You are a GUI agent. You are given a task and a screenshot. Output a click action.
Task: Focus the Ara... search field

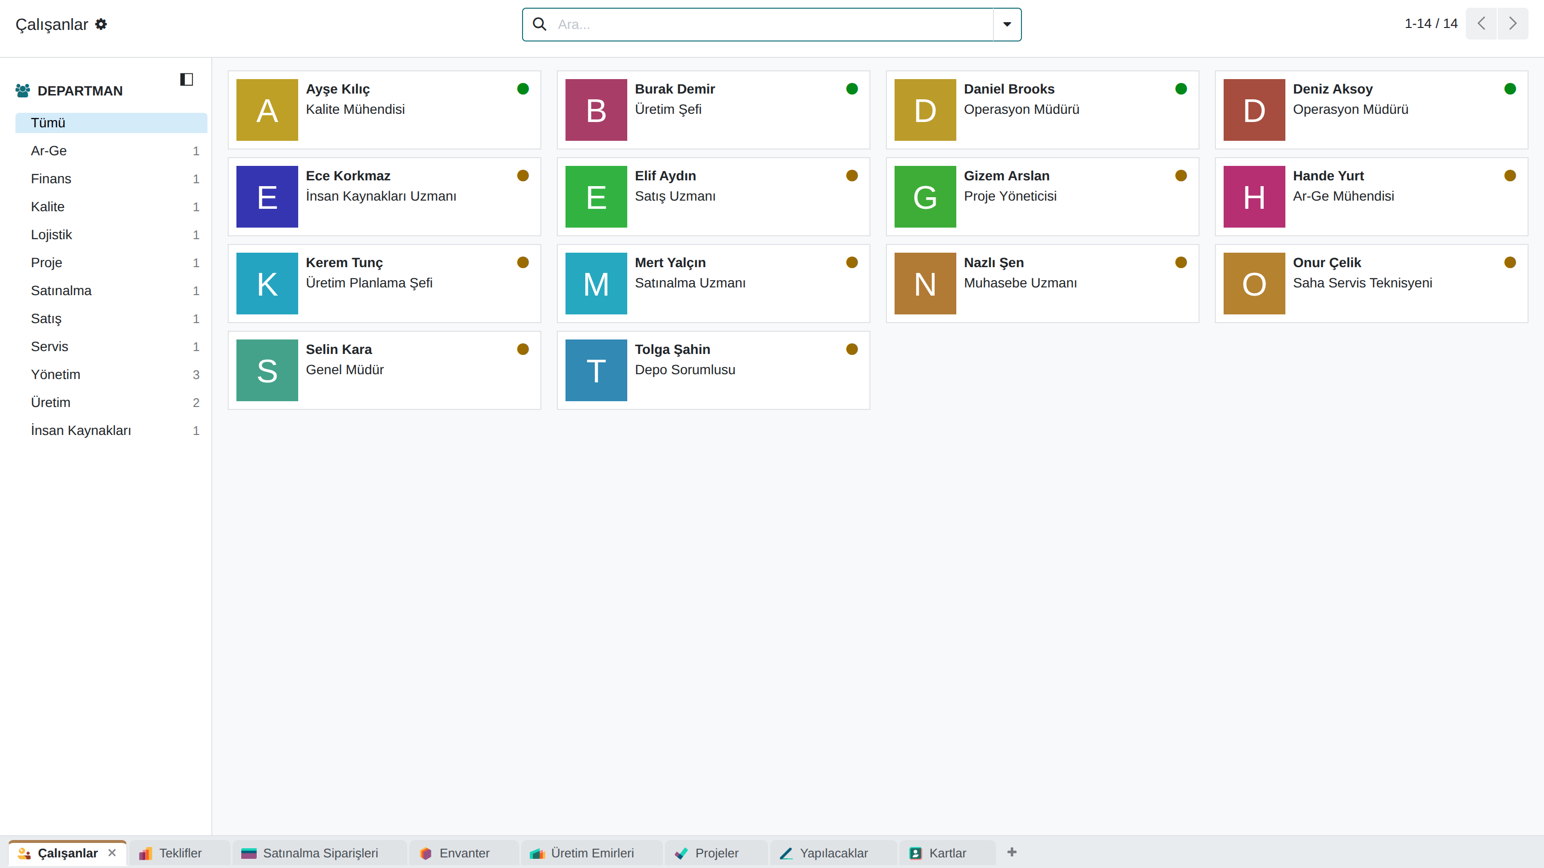point(773,24)
